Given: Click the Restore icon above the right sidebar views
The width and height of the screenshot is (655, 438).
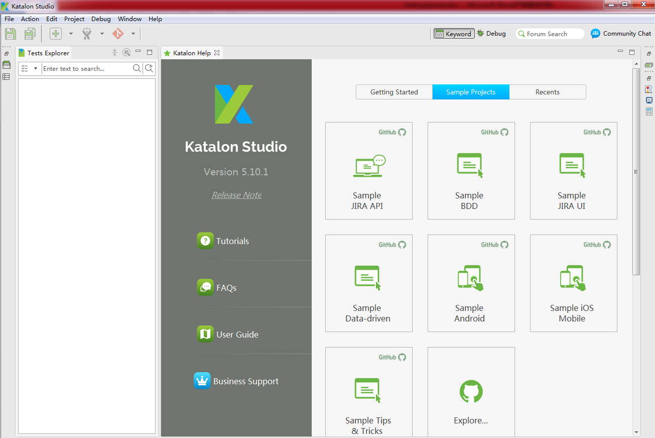Looking at the screenshot, I should [649, 78].
